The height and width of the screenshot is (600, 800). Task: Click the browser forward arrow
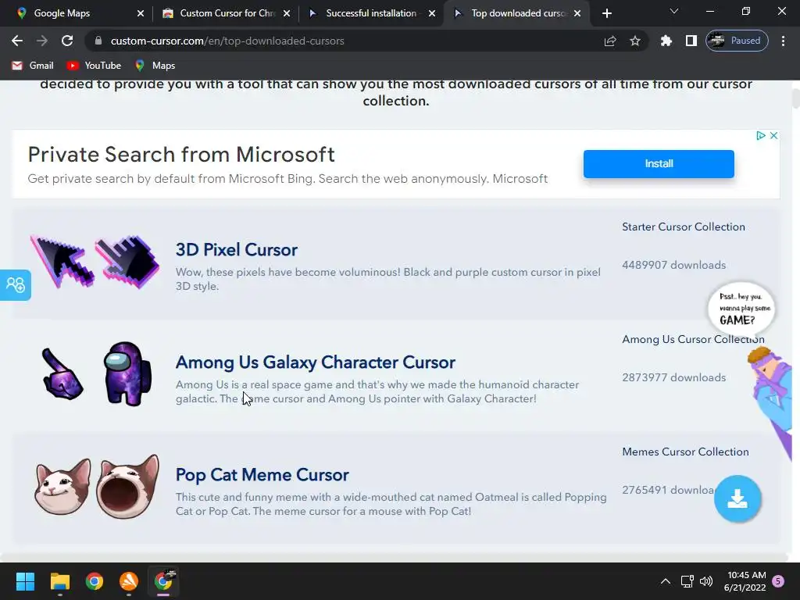(x=42, y=41)
